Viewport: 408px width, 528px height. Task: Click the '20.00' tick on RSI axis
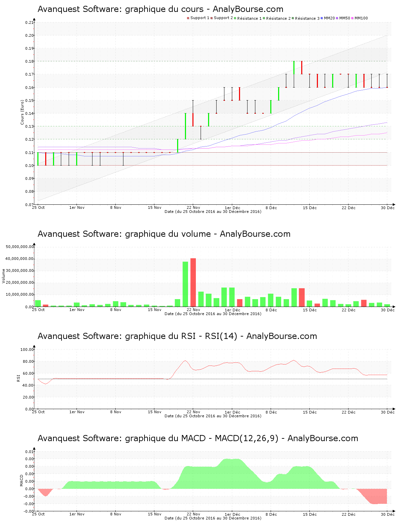(x=28, y=397)
